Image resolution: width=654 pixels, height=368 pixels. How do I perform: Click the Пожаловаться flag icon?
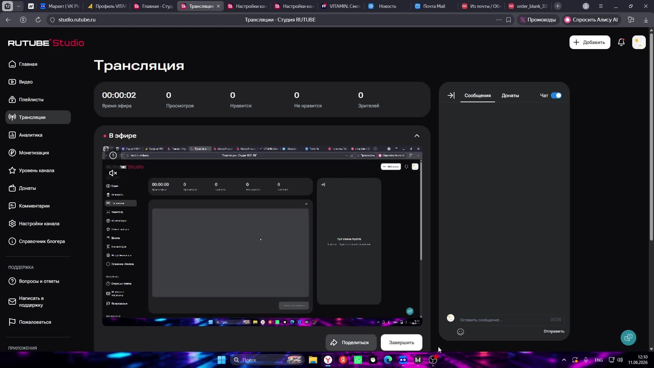pos(12,322)
